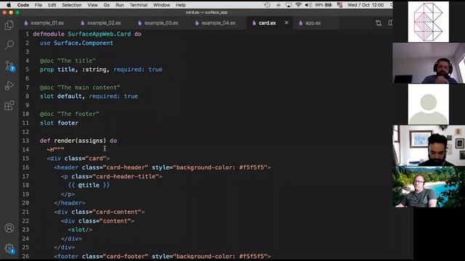Click the date and time Wed 7 Oct
Image resolution: width=465 pixels, height=261 pixels.
tap(365, 5)
